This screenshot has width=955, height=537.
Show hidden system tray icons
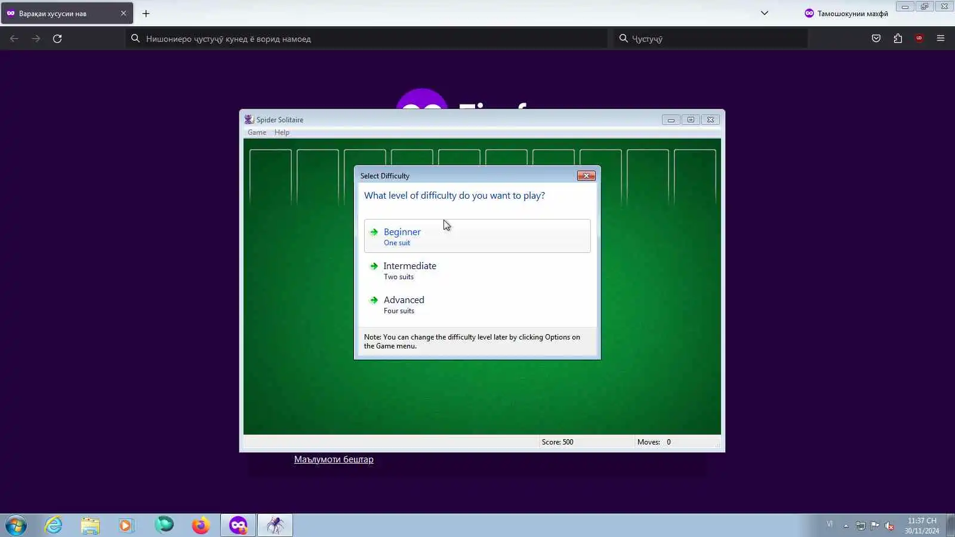(846, 526)
